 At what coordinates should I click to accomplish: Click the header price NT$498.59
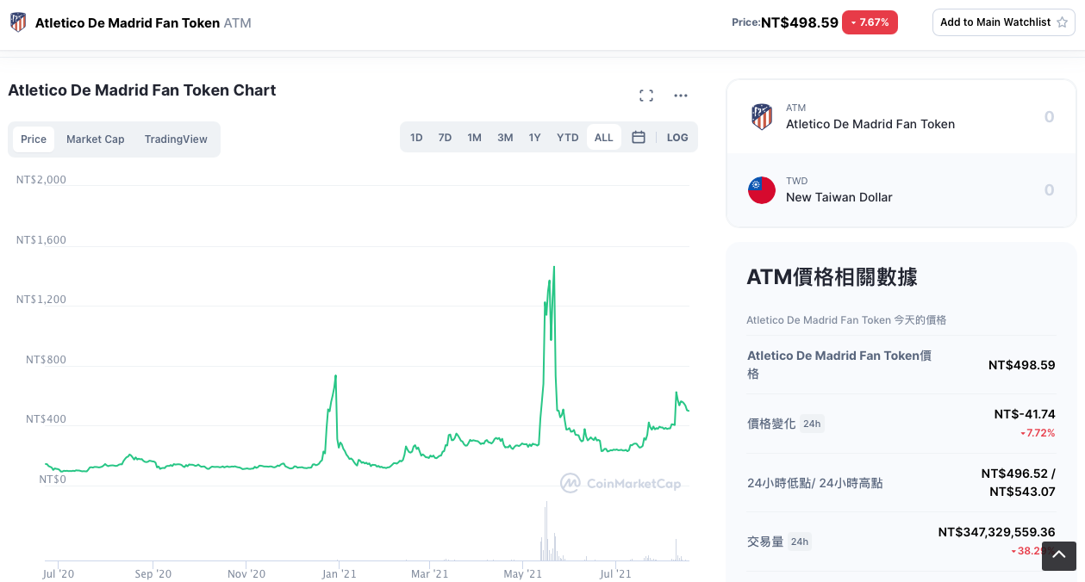800,22
